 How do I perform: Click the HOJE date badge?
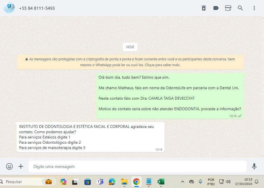[130, 47]
